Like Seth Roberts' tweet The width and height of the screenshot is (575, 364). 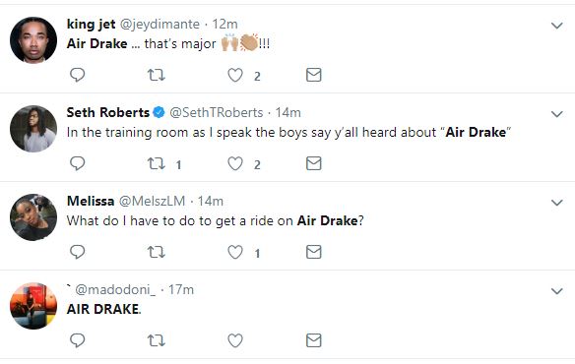click(235, 164)
